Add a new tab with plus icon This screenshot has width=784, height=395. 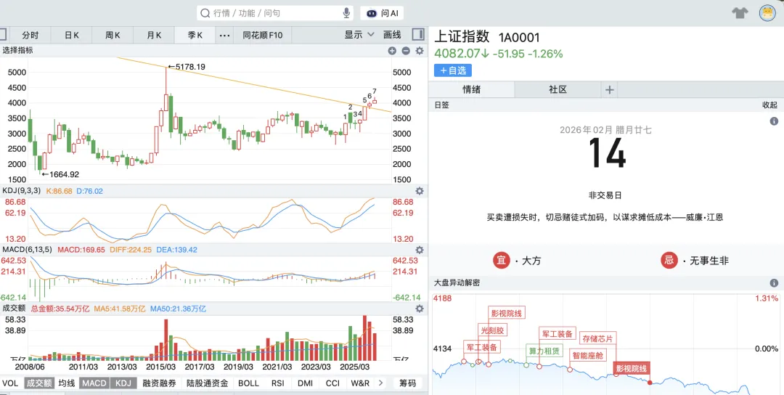point(609,90)
